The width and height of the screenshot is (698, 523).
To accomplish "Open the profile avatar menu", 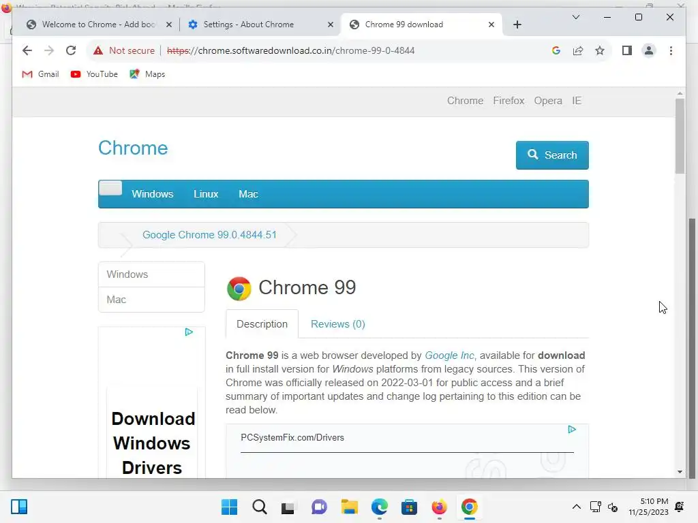I will click(649, 50).
